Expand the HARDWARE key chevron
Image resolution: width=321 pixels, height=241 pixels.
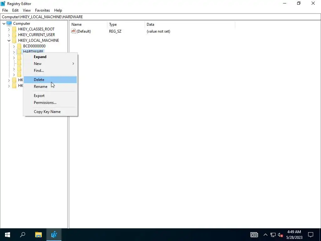[14, 52]
